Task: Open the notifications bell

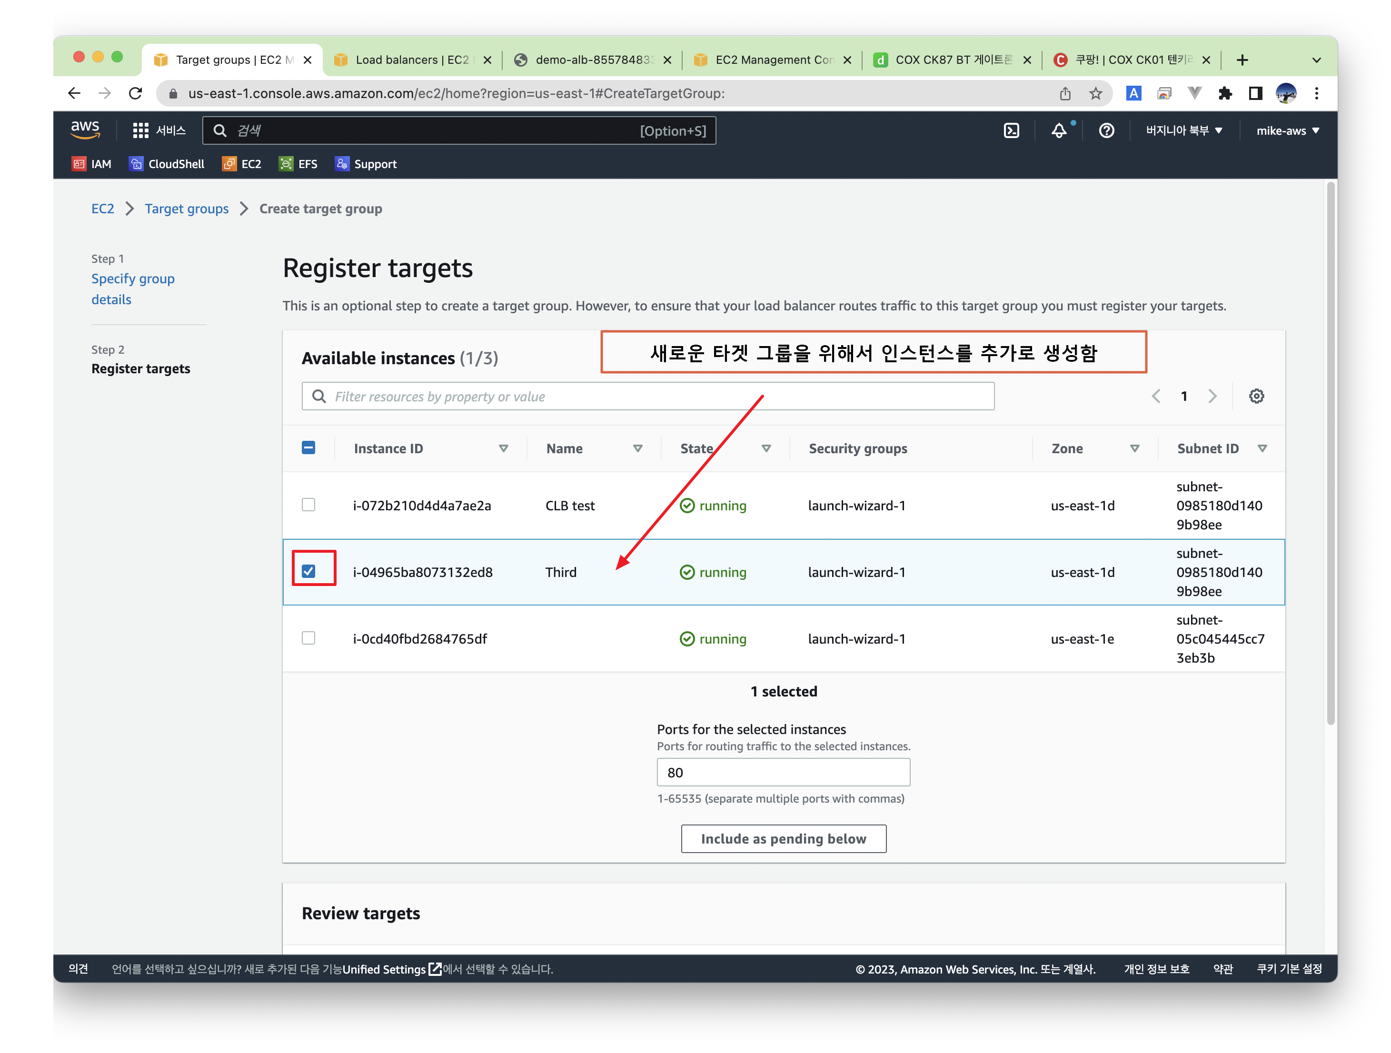Action: click(x=1059, y=131)
